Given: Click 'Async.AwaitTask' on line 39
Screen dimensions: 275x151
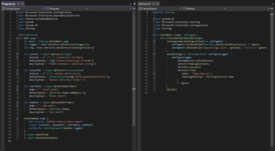Looking at the screenshot, I should 38,134.
